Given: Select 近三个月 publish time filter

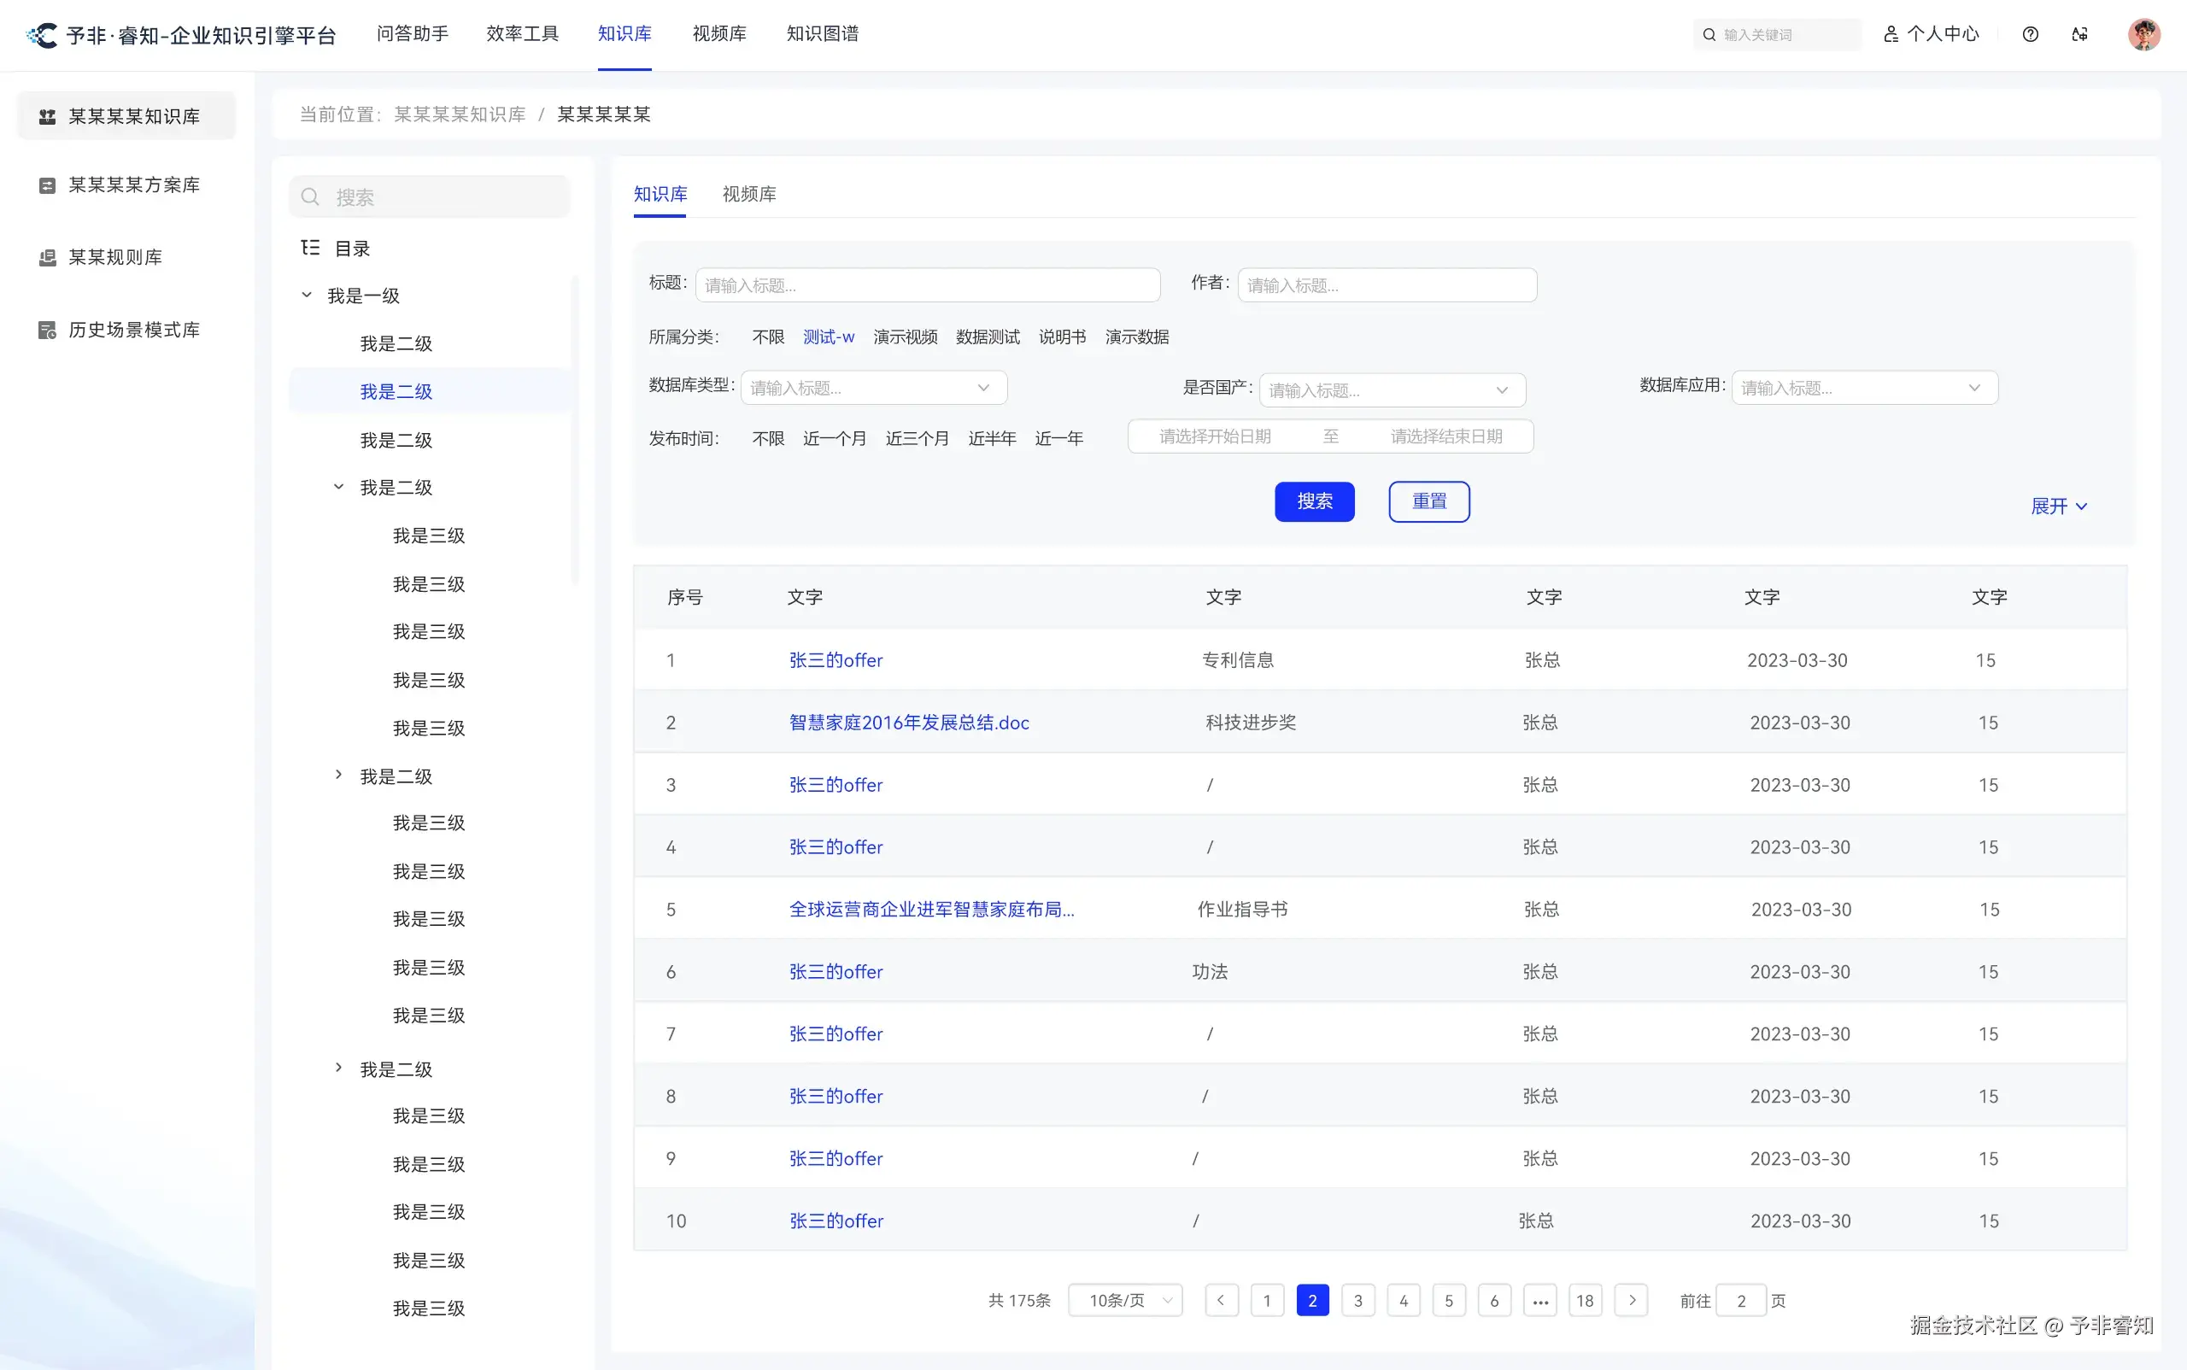Looking at the screenshot, I should pos(917,438).
